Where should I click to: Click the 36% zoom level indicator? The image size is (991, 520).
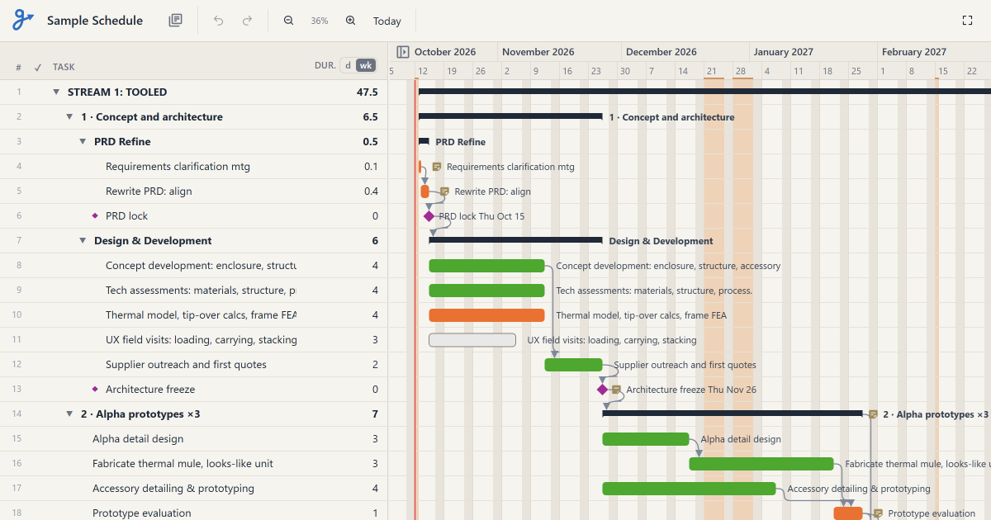pyautogui.click(x=320, y=21)
